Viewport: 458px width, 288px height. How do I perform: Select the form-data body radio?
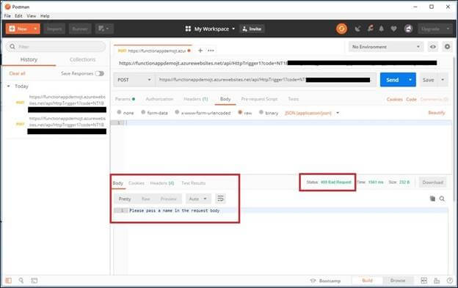(143, 112)
